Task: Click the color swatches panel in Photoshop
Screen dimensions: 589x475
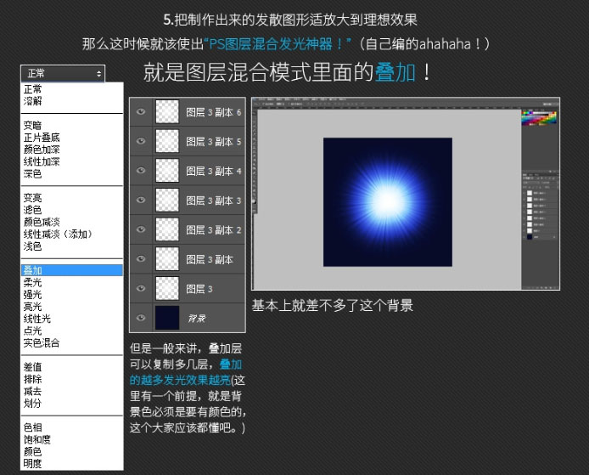Action: pyautogui.click(x=539, y=117)
